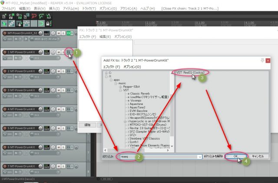
Task: Toggle the locking padlock toolbar button
Action: 48,23
